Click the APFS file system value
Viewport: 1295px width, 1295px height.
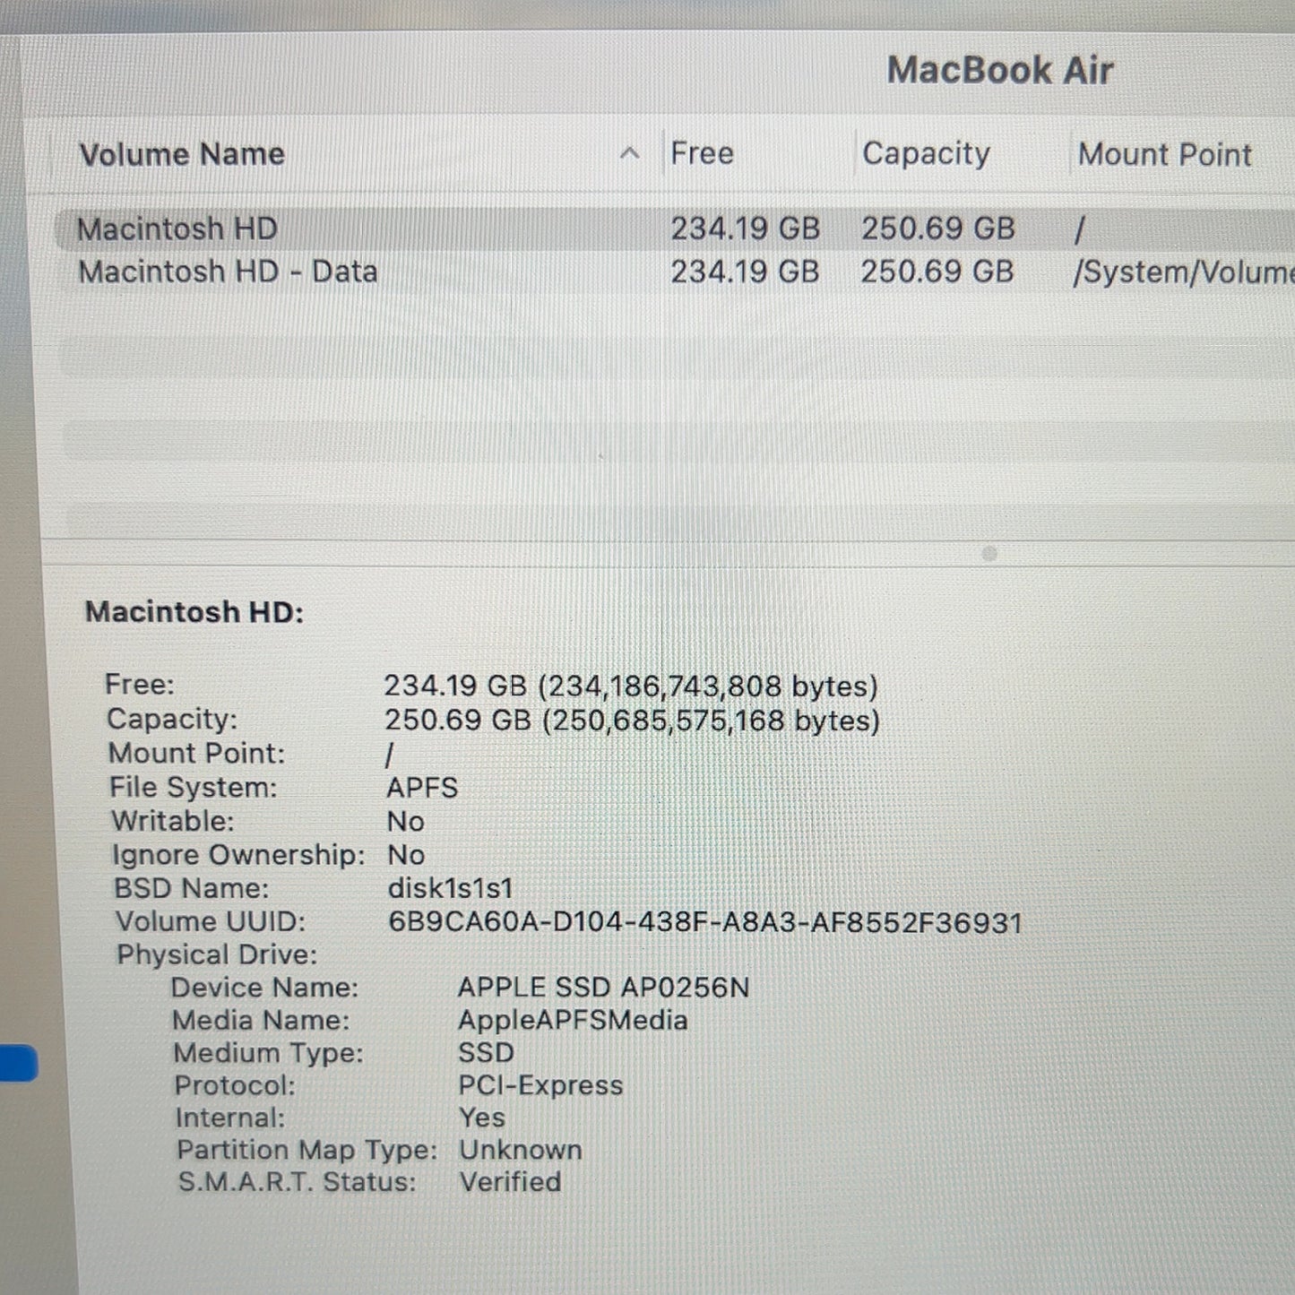pyautogui.click(x=422, y=788)
